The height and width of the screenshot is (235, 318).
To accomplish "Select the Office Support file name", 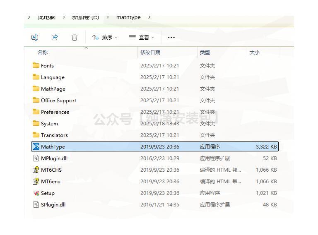I will click(59, 101).
